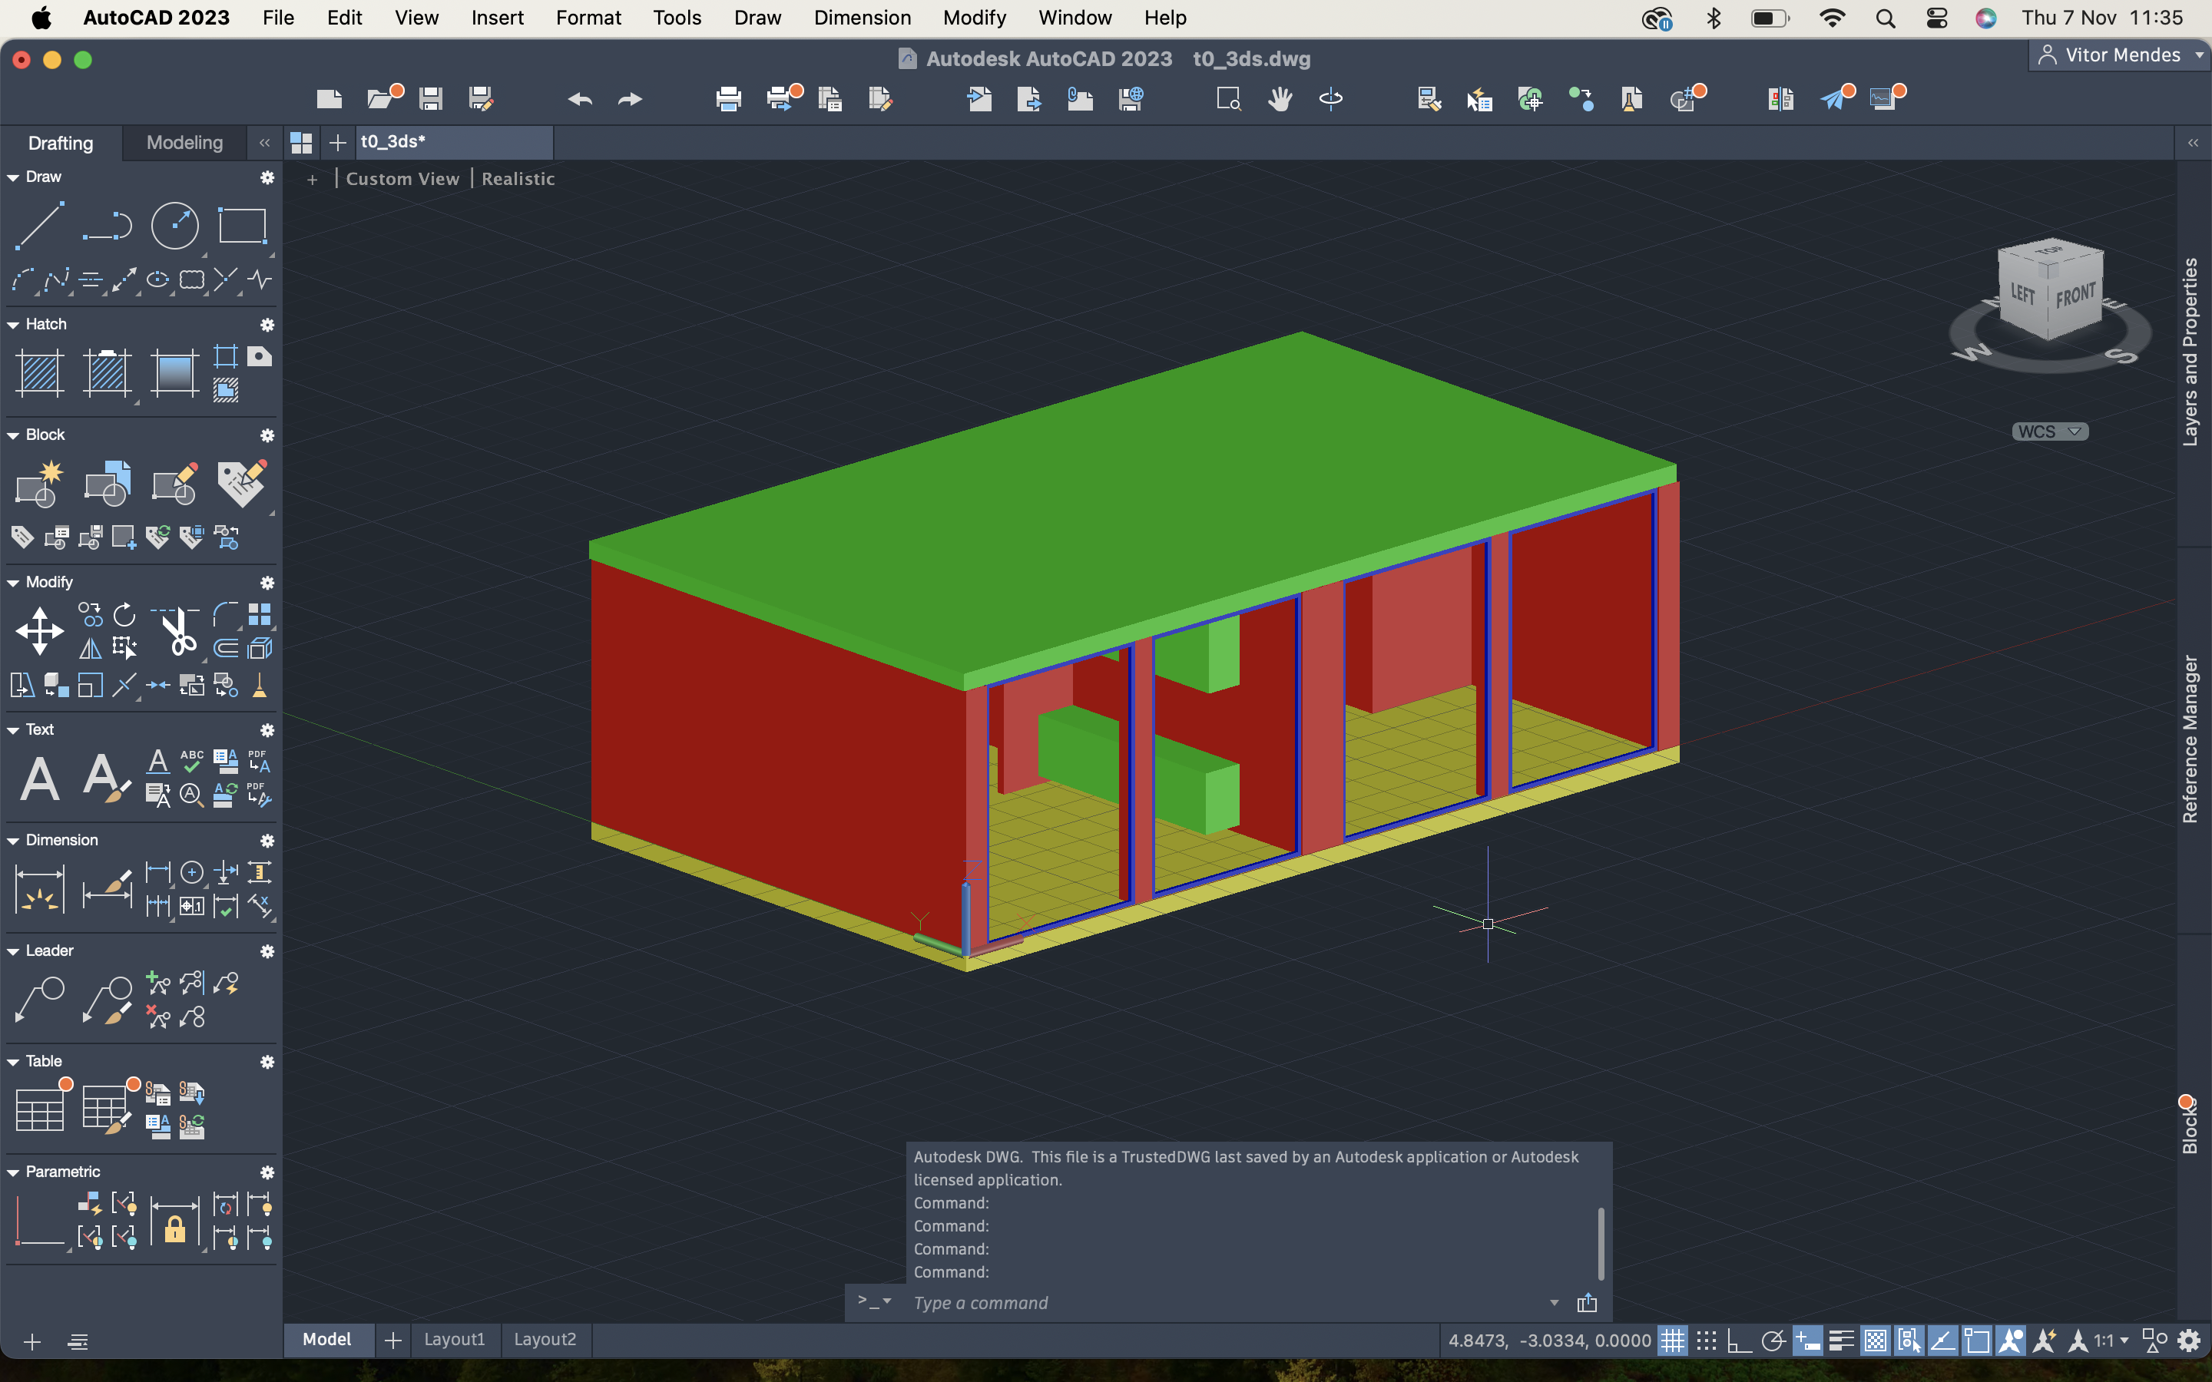Insert a Table using the Table tool
The image size is (2212, 1382).
point(39,1109)
